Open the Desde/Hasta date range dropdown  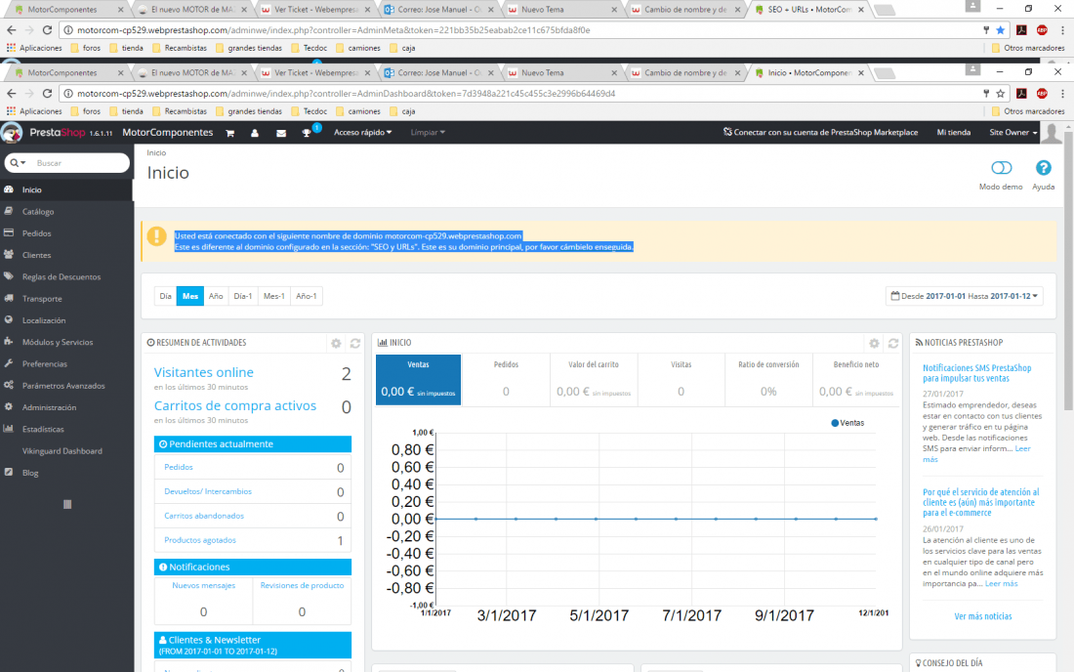[x=965, y=296]
